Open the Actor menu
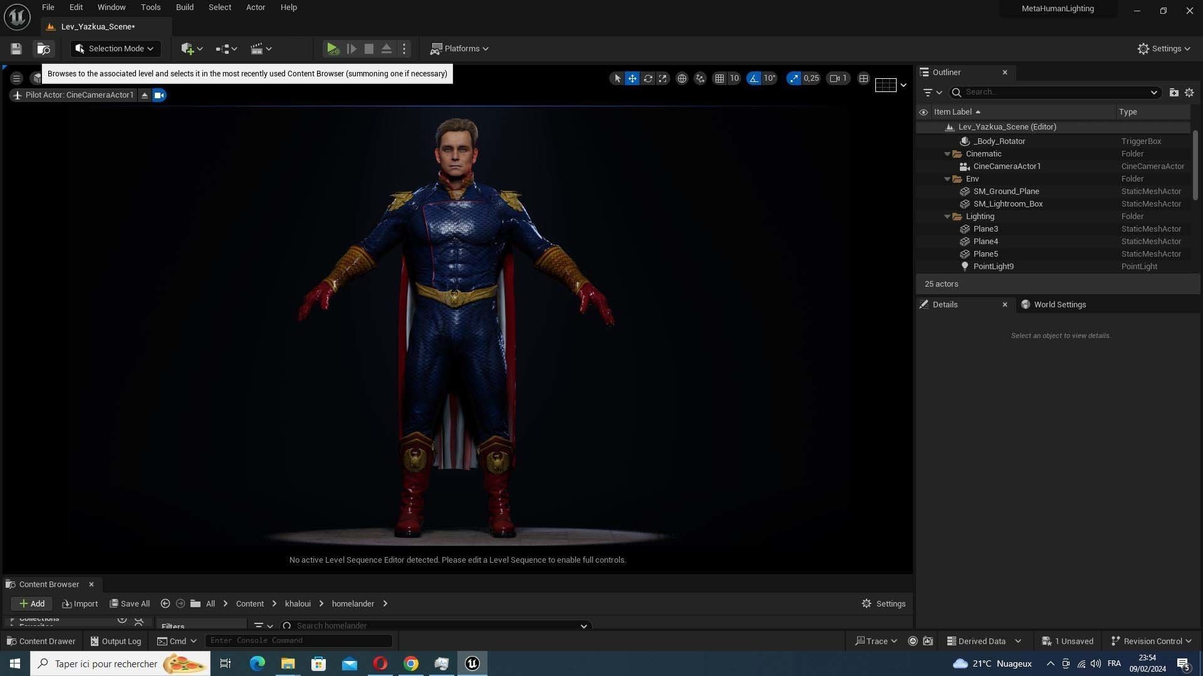 [x=256, y=8]
